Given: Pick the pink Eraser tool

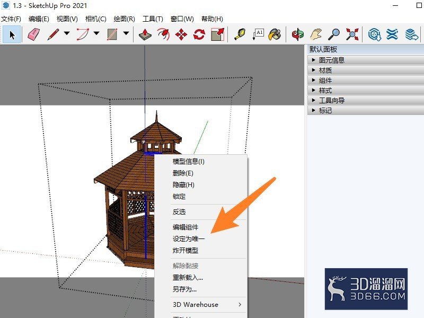Looking at the screenshot, I should tap(34, 34).
